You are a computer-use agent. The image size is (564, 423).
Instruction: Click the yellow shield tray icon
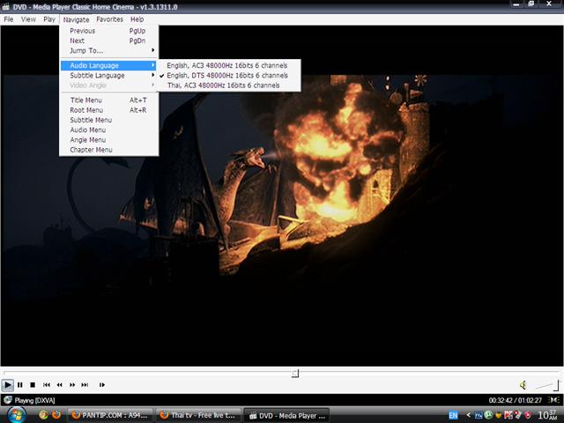(499, 415)
